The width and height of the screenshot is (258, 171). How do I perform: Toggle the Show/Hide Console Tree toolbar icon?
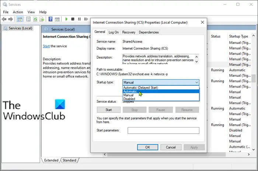point(20,19)
